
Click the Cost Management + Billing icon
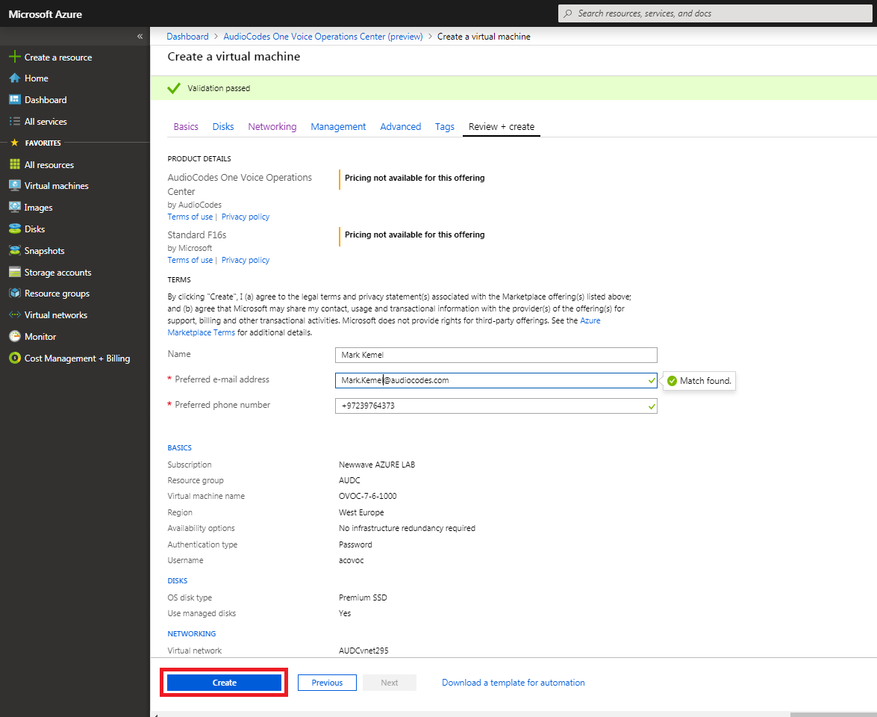click(14, 358)
